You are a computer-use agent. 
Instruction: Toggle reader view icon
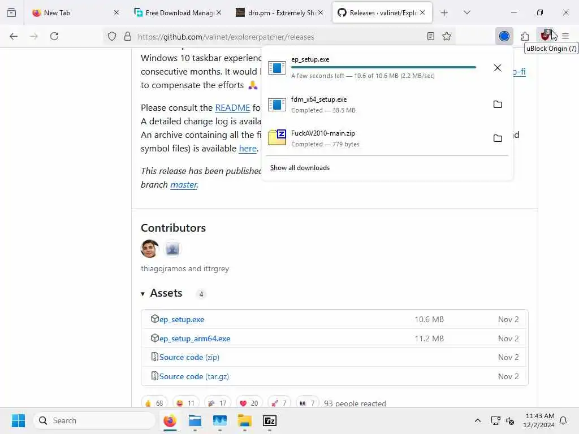tap(430, 36)
